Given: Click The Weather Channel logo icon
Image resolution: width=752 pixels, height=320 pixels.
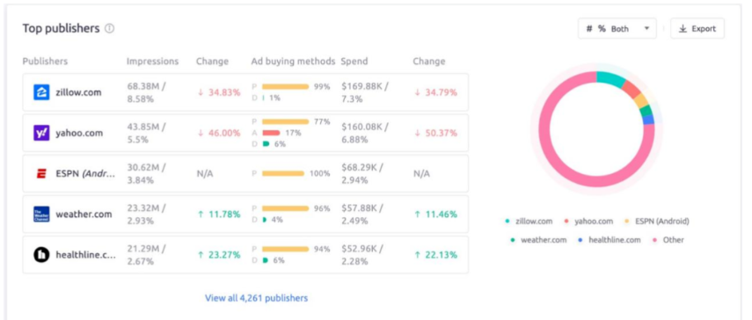Looking at the screenshot, I should [x=41, y=215].
